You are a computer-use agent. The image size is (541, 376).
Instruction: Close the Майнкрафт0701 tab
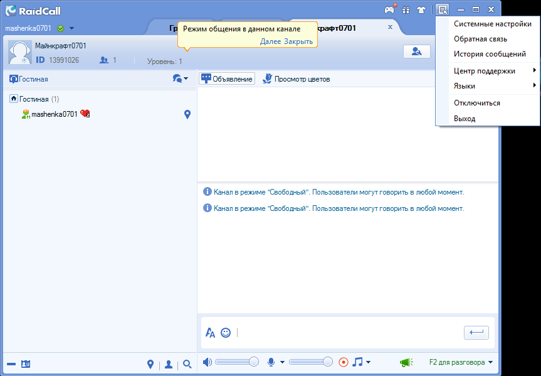tap(390, 27)
